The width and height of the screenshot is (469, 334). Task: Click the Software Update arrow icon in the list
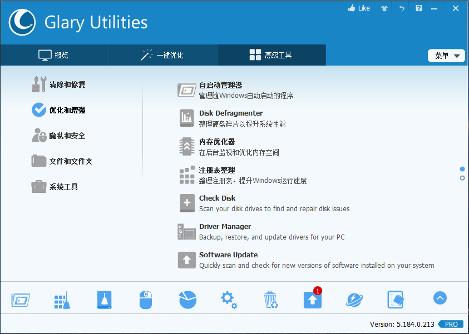[x=187, y=260]
